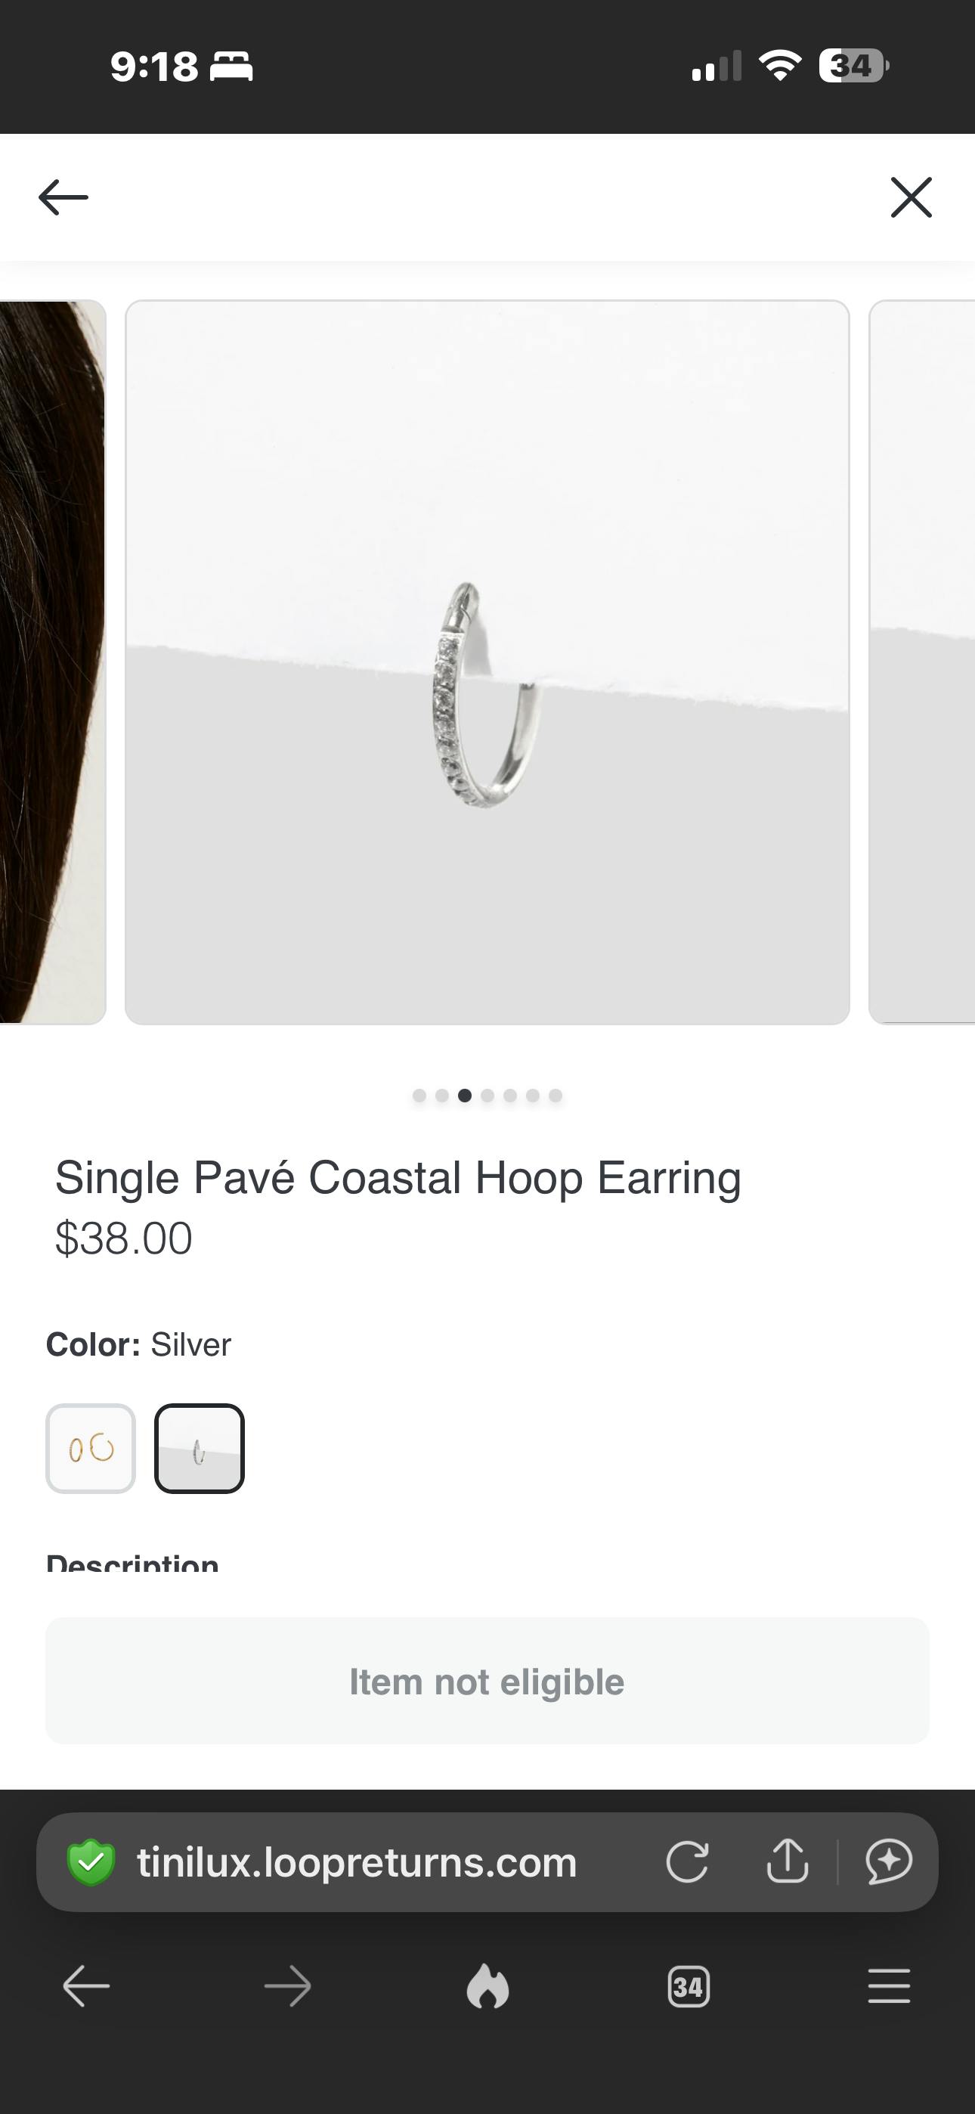Screen dimensions: 975x2114
Task: Open the AI chat sparkle icon
Action: click(889, 1861)
